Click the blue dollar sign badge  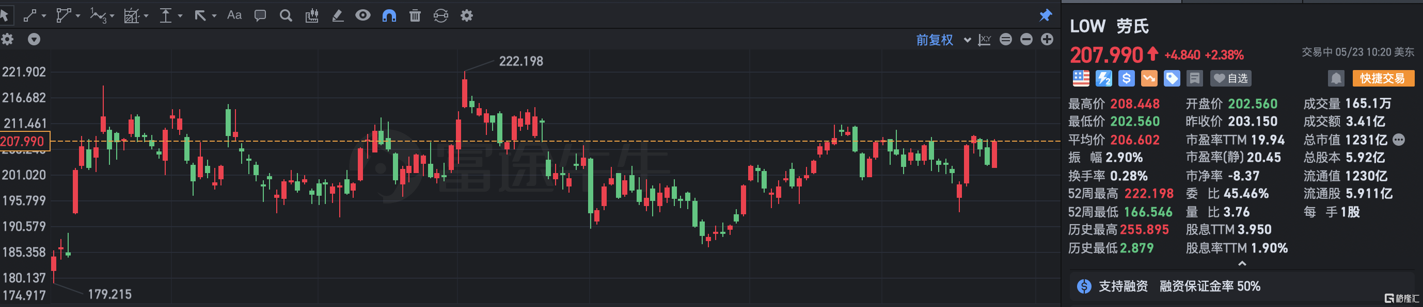1126,78
